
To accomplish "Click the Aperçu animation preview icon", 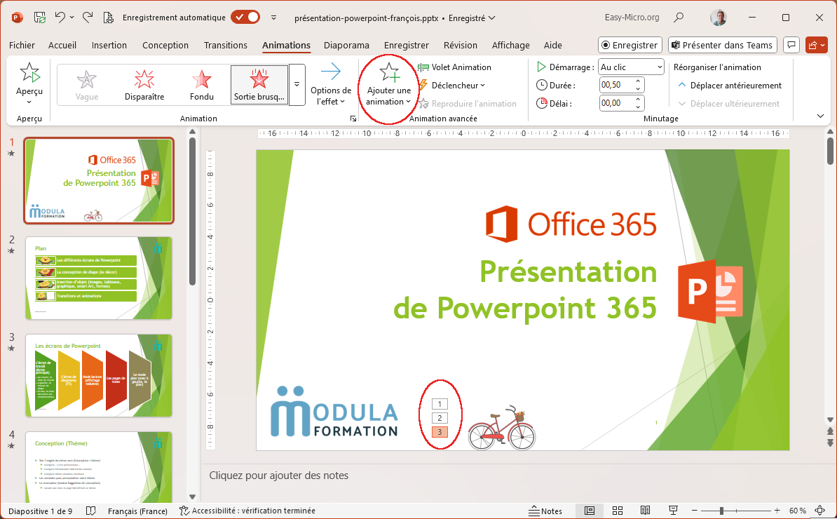I will point(29,74).
